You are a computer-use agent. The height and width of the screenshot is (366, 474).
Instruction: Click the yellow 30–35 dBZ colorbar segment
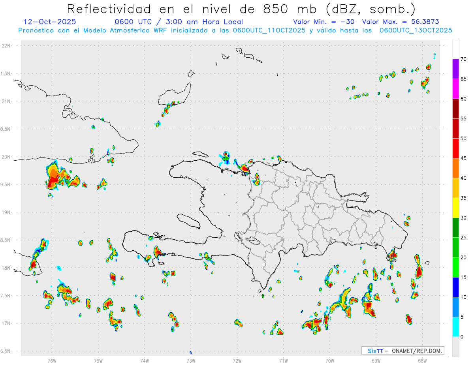click(455, 208)
